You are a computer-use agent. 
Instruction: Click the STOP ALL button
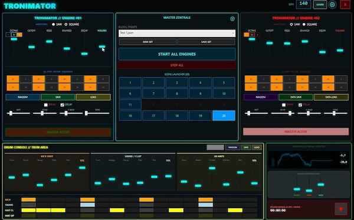tap(177, 65)
